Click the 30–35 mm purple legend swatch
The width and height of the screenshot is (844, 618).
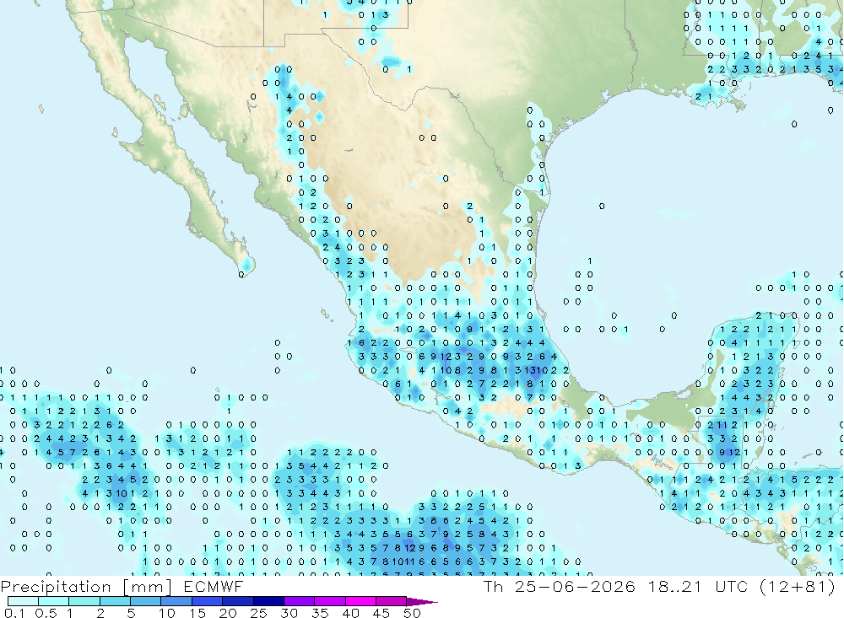[x=300, y=601]
